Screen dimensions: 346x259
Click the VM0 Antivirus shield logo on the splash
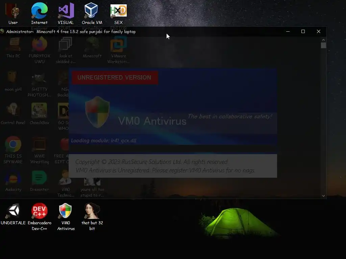[x=97, y=112]
